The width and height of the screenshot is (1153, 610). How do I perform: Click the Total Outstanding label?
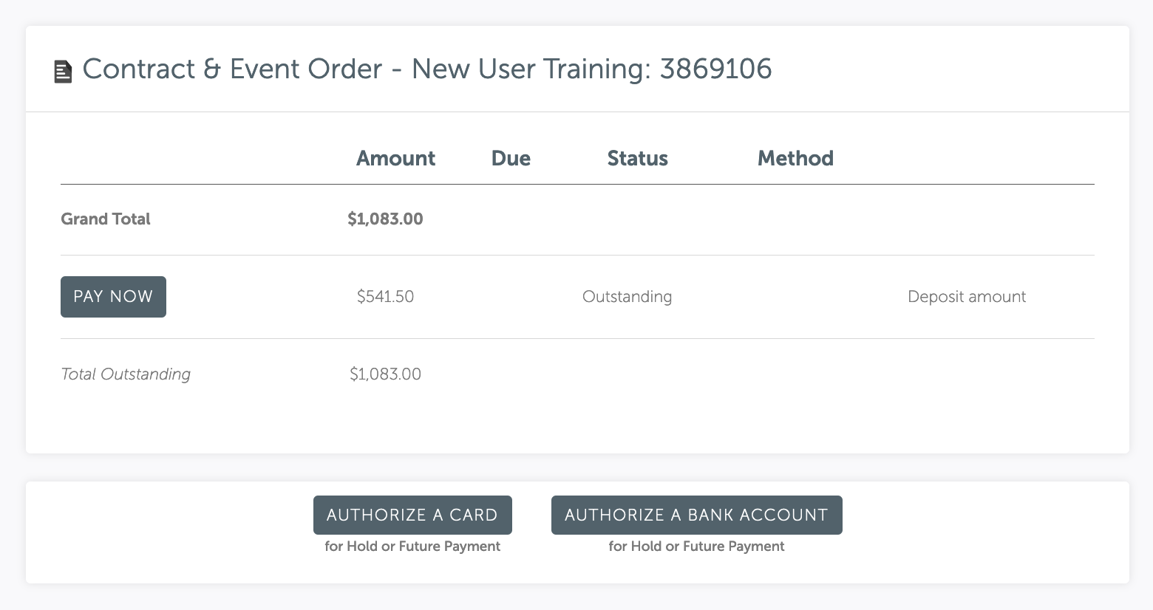click(126, 374)
